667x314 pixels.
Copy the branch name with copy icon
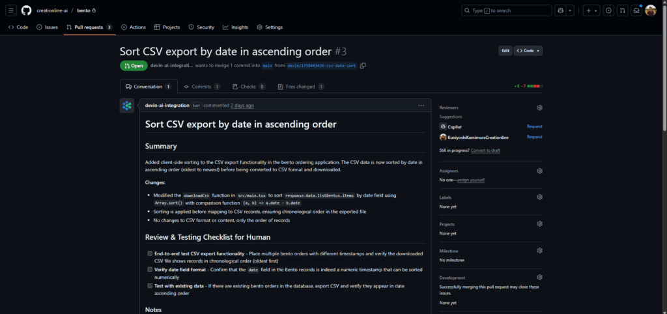pyautogui.click(x=363, y=66)
